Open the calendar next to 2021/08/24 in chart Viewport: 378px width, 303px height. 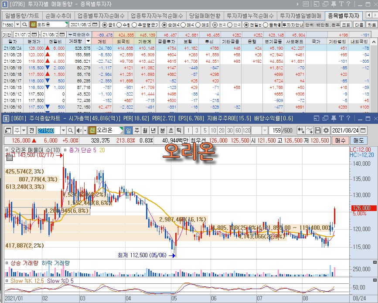363,130
